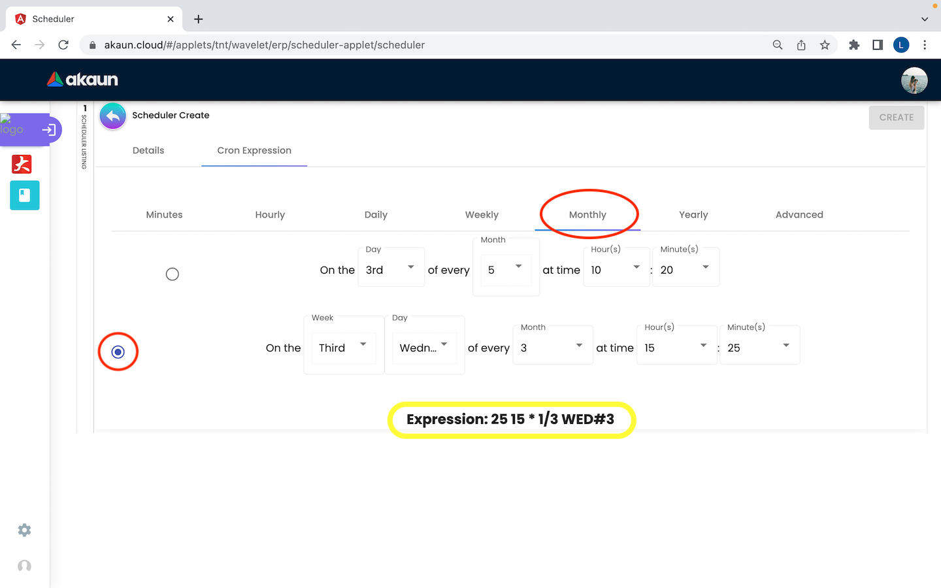Open the Advanced cron tab
The image size is (941, 588).
tap(799, 215)
